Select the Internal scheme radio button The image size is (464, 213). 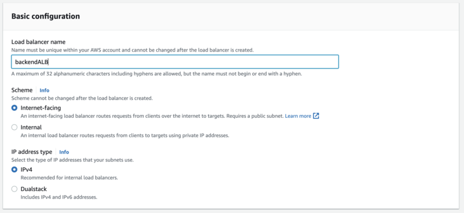point(14,127)
